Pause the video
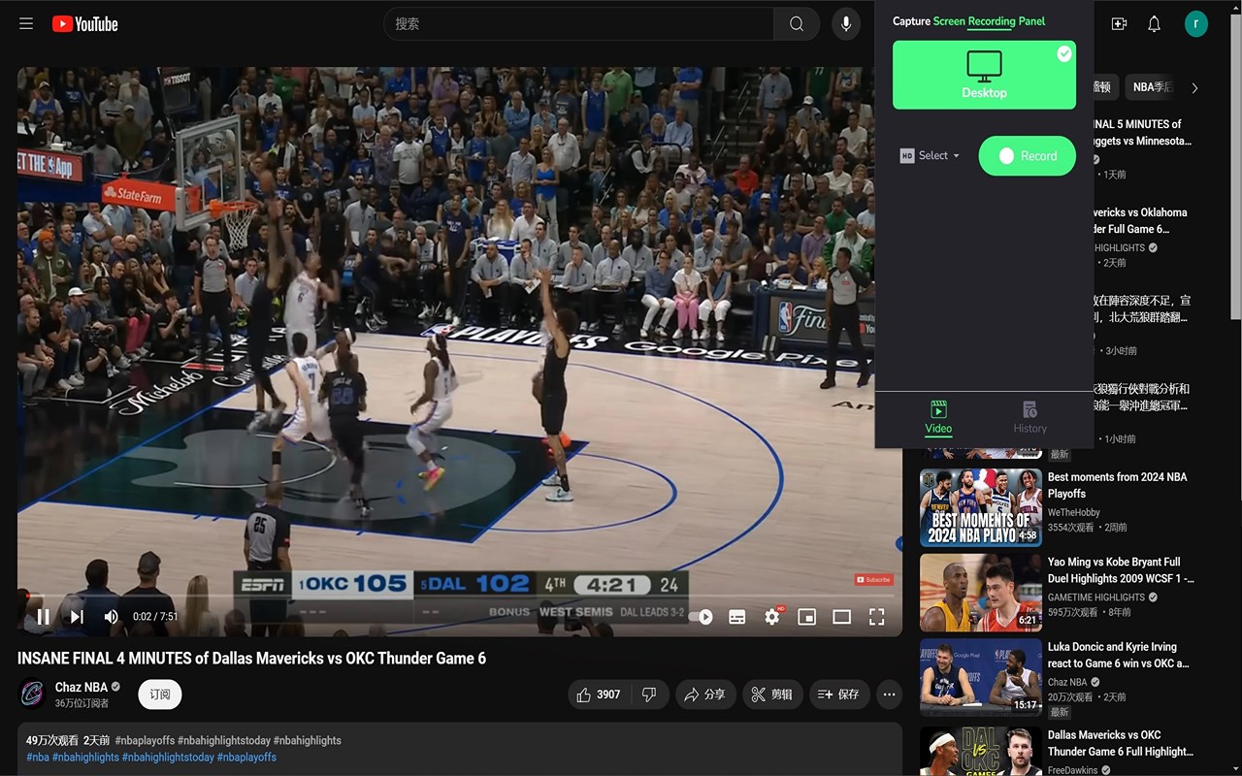 [43, 617]
